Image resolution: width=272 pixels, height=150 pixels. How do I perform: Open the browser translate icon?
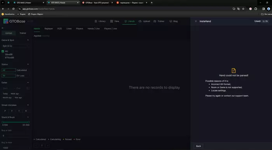239,9
